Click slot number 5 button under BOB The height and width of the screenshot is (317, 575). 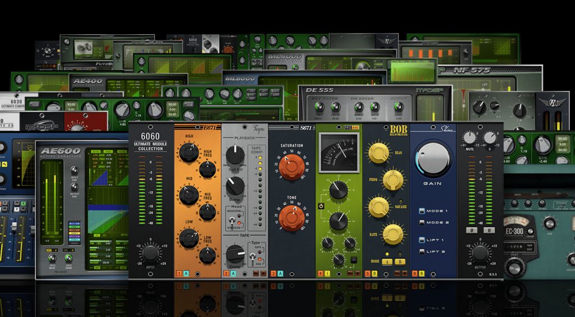[x=368, y=273]
